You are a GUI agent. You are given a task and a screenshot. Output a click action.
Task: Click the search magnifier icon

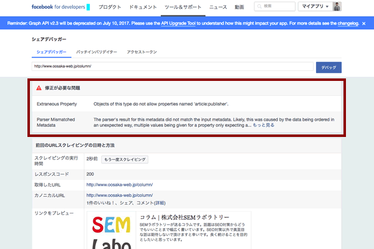click(259, 6)
